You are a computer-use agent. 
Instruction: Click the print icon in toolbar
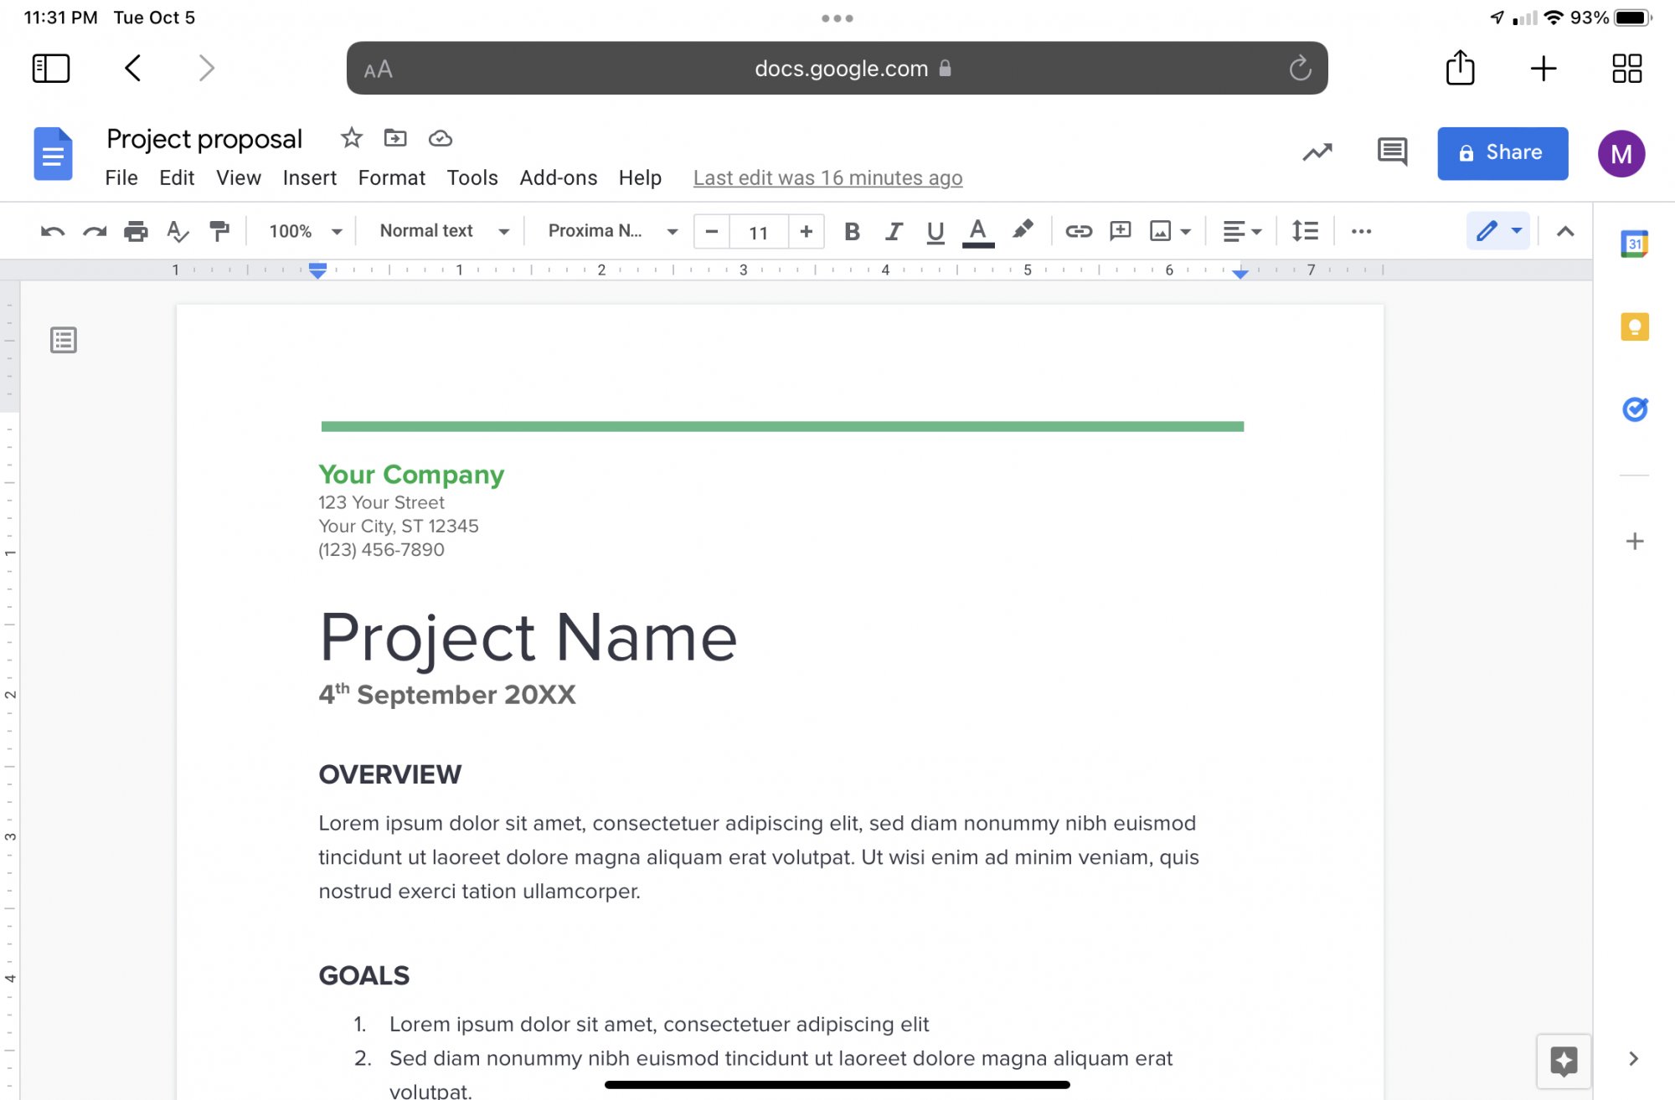[136, 231]
